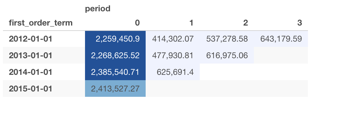This screenshot has height=117, width=346.
Task: Select column header 0
Action: [x=137, y=23]
